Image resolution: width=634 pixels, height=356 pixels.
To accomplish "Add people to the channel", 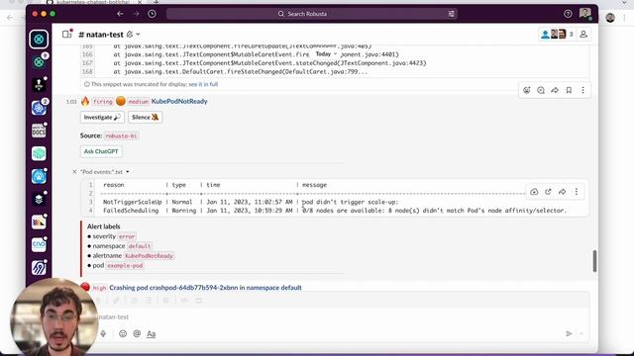I will pos(583,35).
